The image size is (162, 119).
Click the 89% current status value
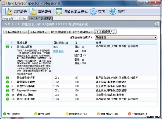[56, 47]
